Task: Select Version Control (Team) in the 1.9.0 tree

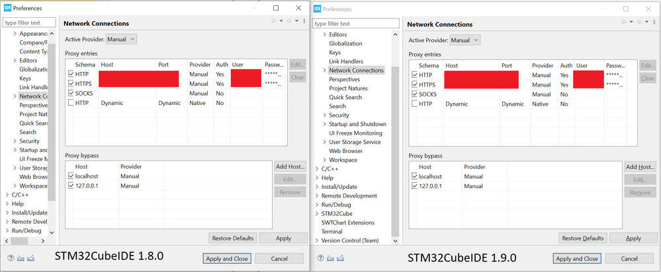Action: pyautogui.click(x=350, y=240)
